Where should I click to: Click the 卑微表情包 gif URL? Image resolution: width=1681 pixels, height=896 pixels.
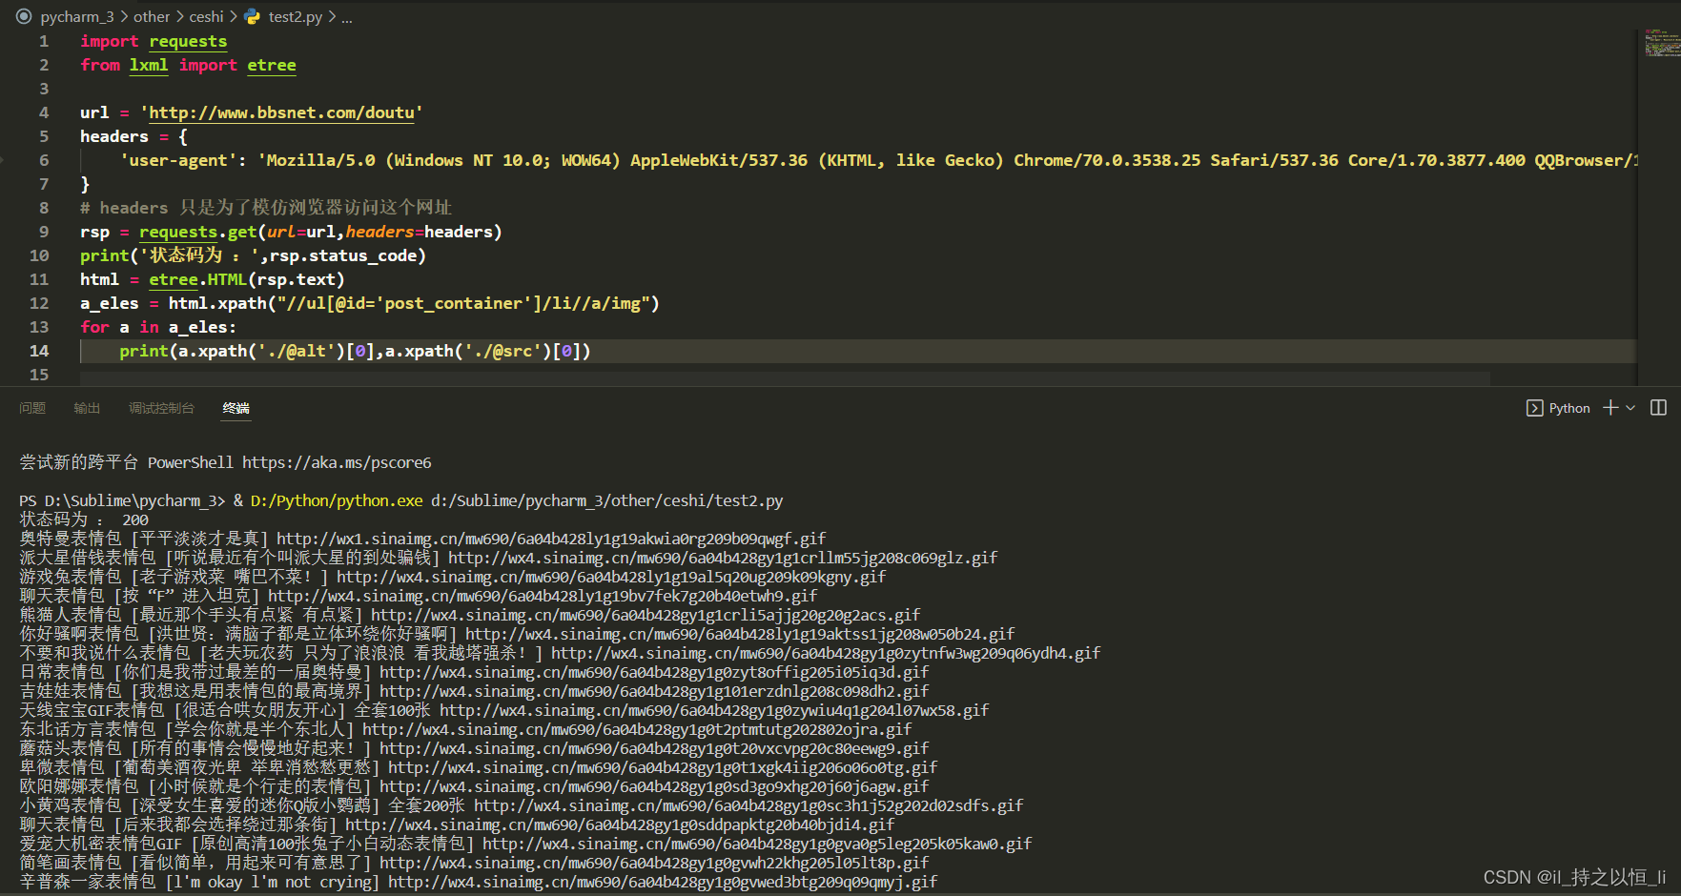(663, 767)
